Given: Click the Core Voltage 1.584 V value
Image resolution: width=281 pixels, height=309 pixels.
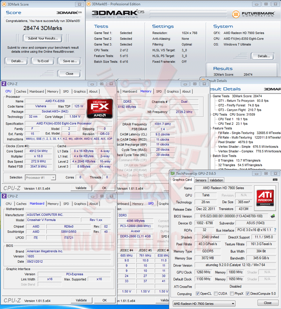Looking at the screenshot, I should tap(75, 117).
